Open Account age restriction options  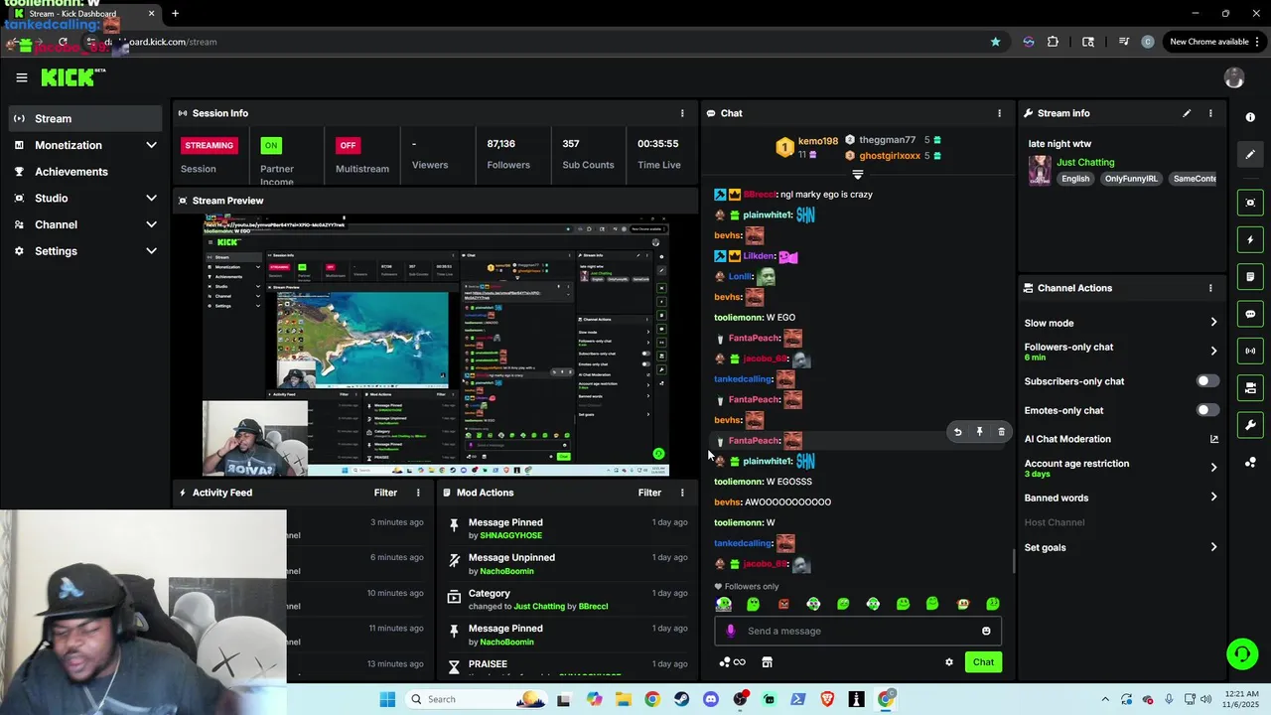(x=1121, y=468)
